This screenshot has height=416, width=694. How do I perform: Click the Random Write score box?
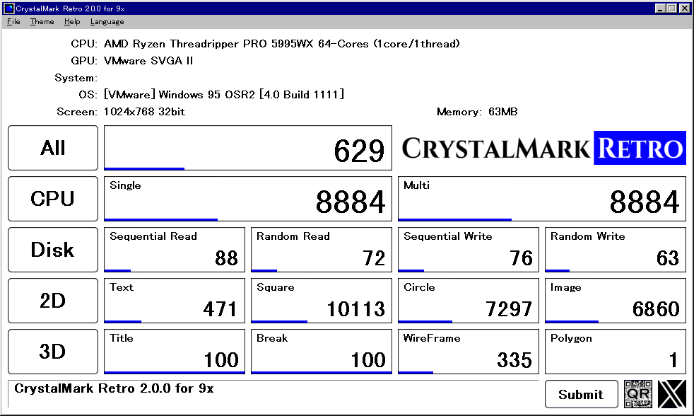coord(615,250)
